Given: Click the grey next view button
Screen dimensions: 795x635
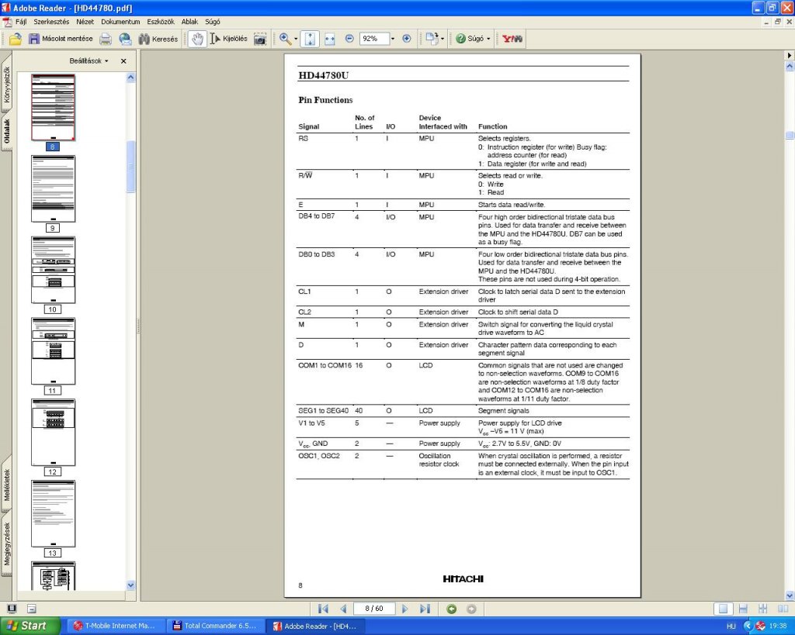Looking at the screenshot, I should [471, 609].
